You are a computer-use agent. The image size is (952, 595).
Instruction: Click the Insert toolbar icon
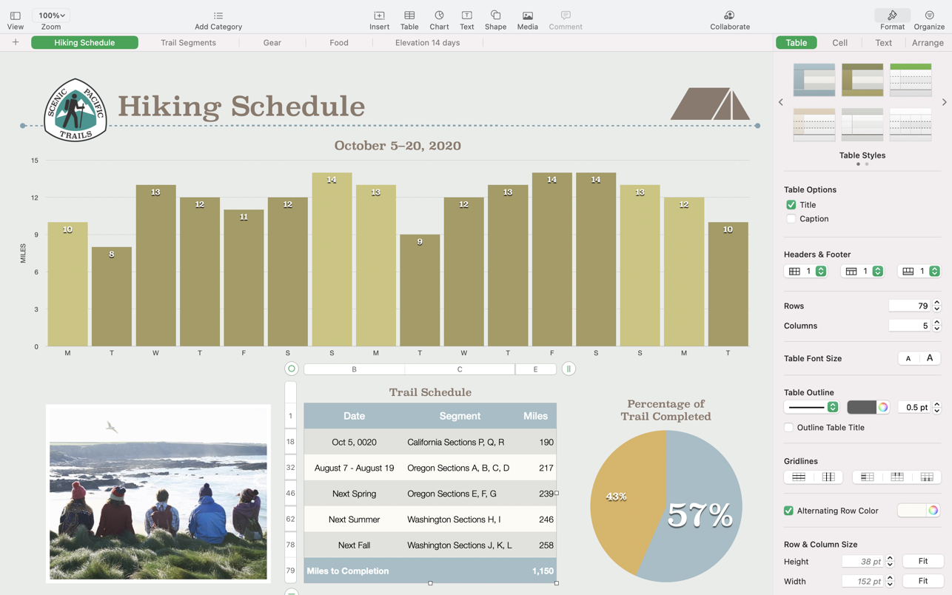click(x=379, y=16)
